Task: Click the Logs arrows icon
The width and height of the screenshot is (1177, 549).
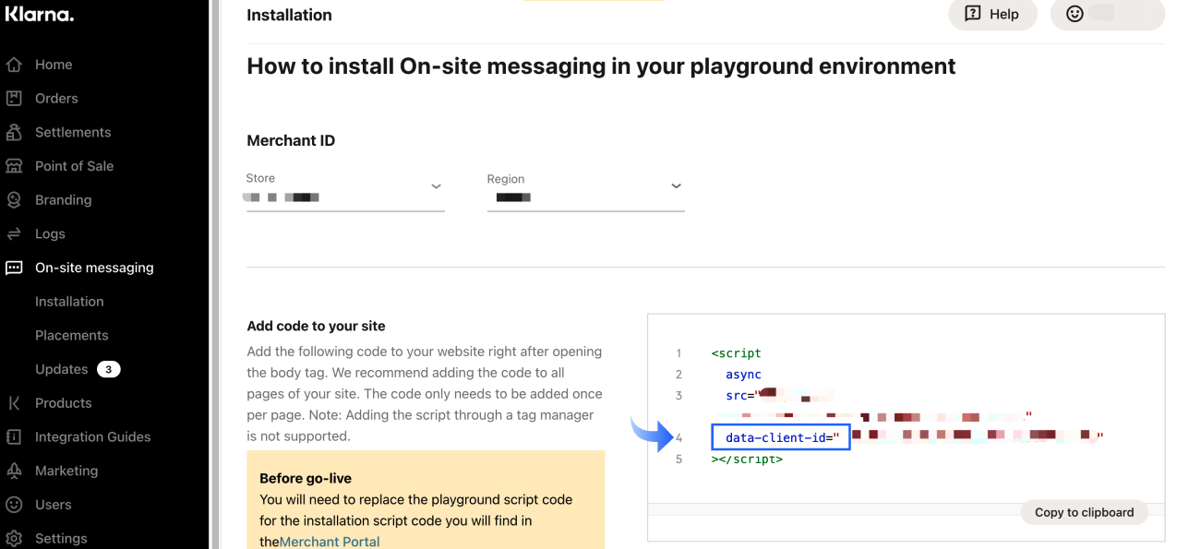Action: 14,233
